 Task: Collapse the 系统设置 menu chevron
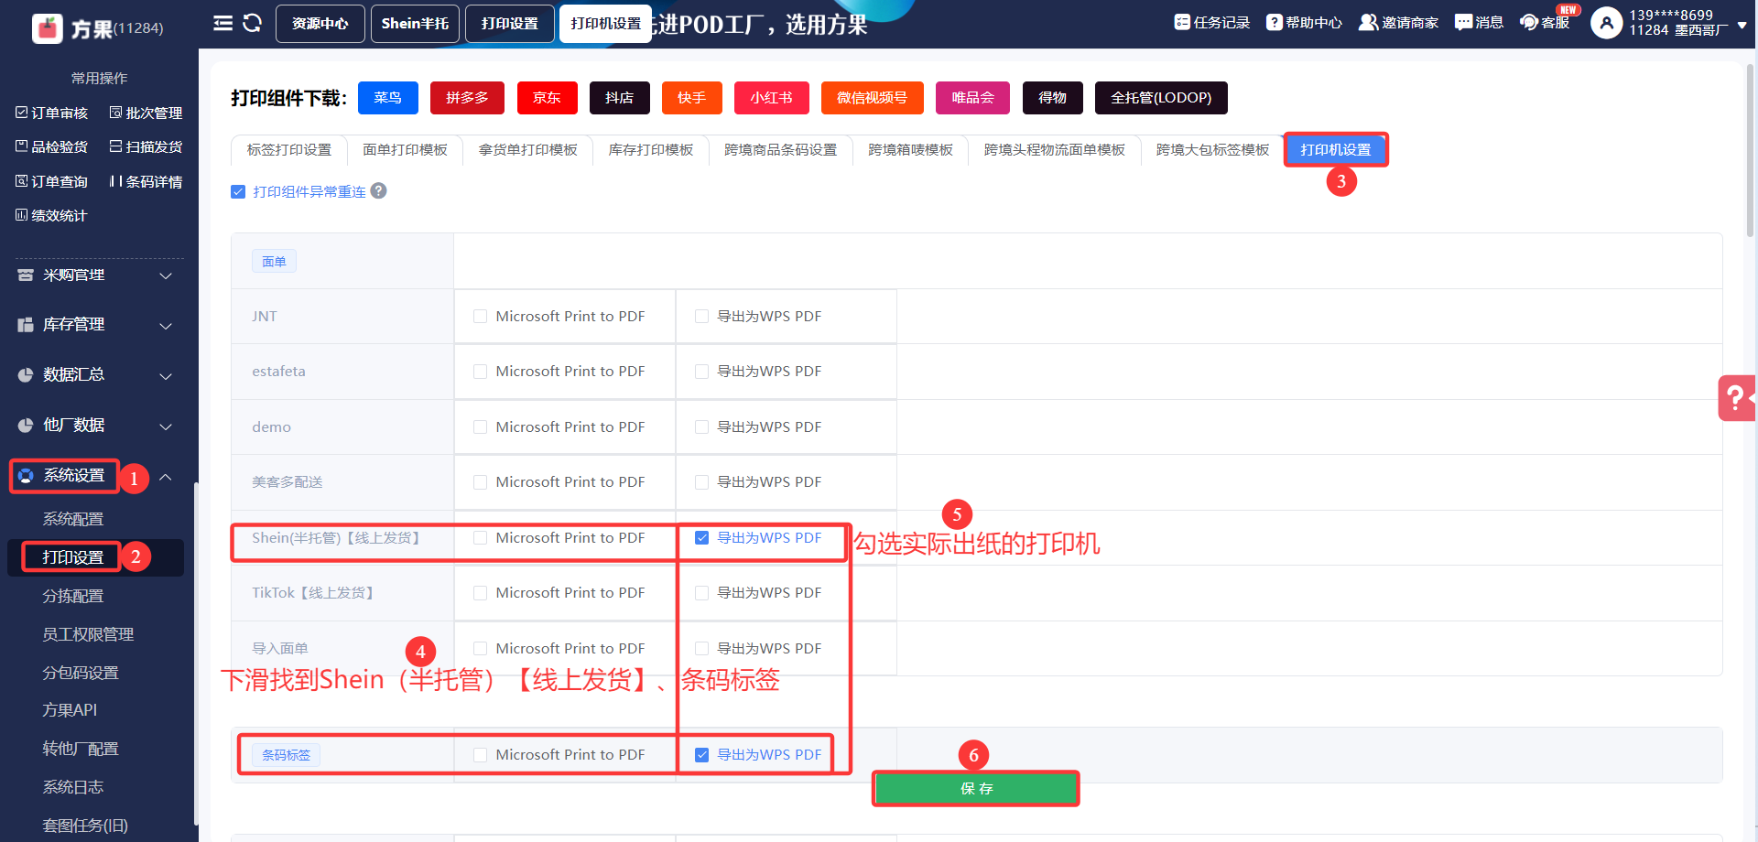click(x=166, y=477)
